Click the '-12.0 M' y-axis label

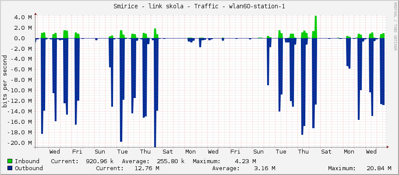click(x=19, y=101)
